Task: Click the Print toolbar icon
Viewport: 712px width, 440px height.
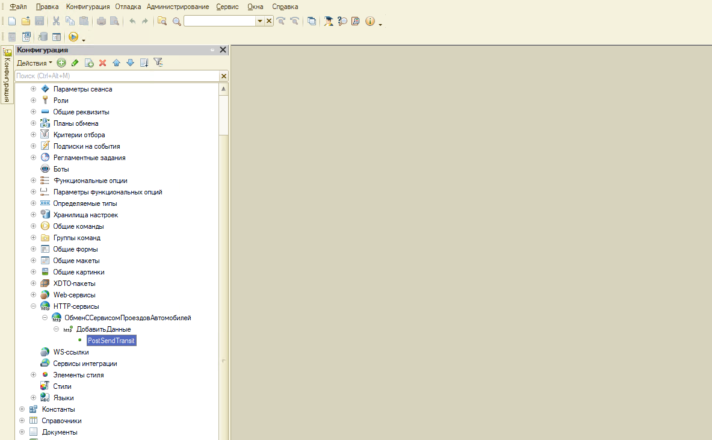Action: tap(101, 21)
